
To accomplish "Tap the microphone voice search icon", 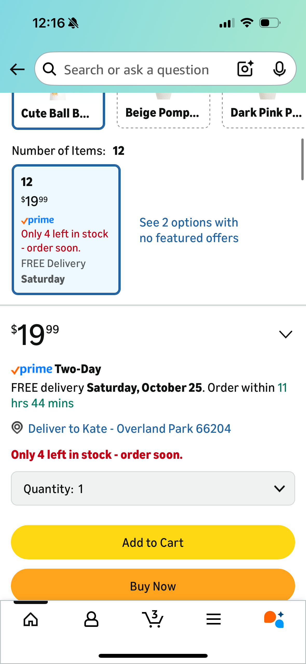I will [279, 69].
